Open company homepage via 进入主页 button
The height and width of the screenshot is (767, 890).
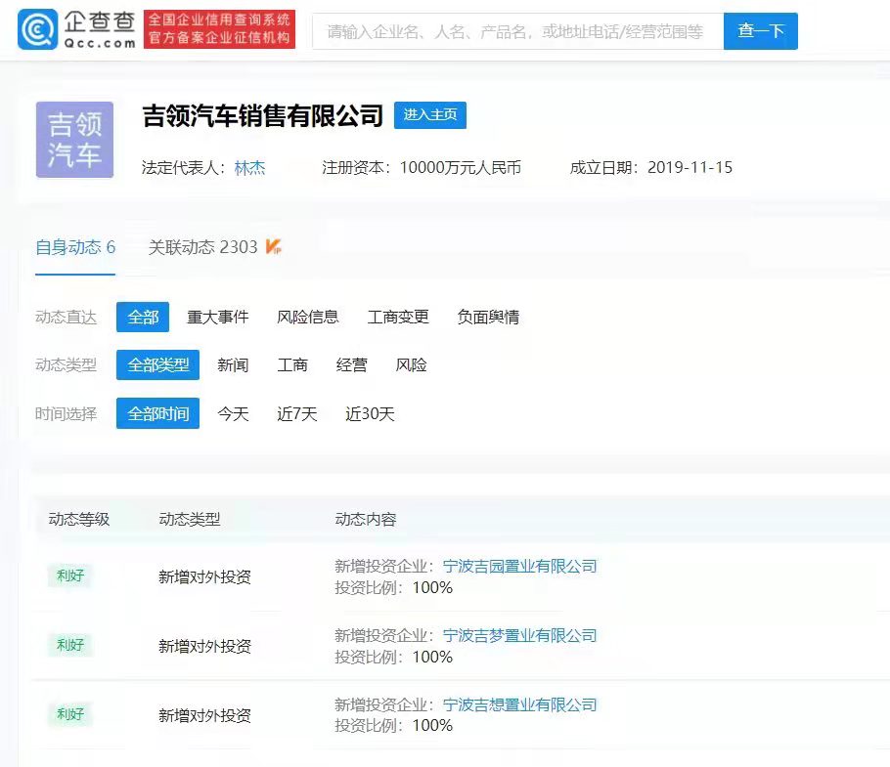pos(430,115)
